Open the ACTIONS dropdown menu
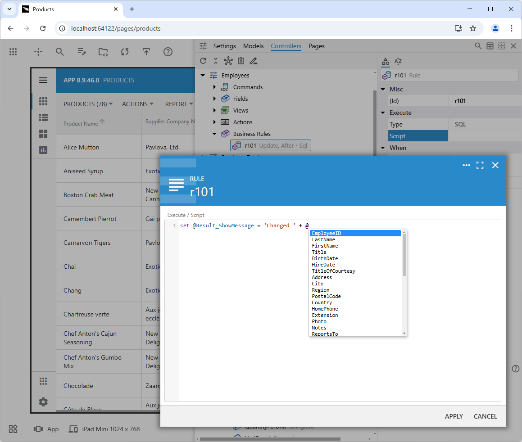The width and height of the screenshot is (522, 442). point(137,104)
